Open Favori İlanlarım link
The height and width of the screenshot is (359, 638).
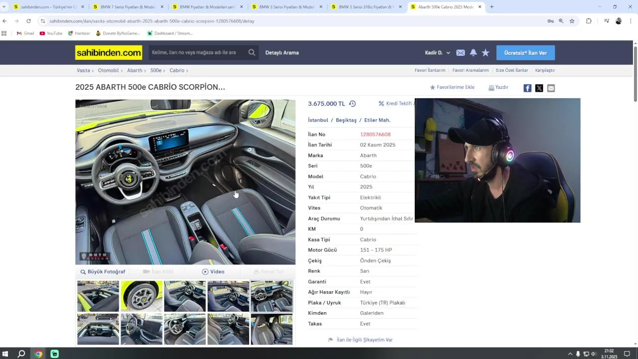[x=430, y=70]
